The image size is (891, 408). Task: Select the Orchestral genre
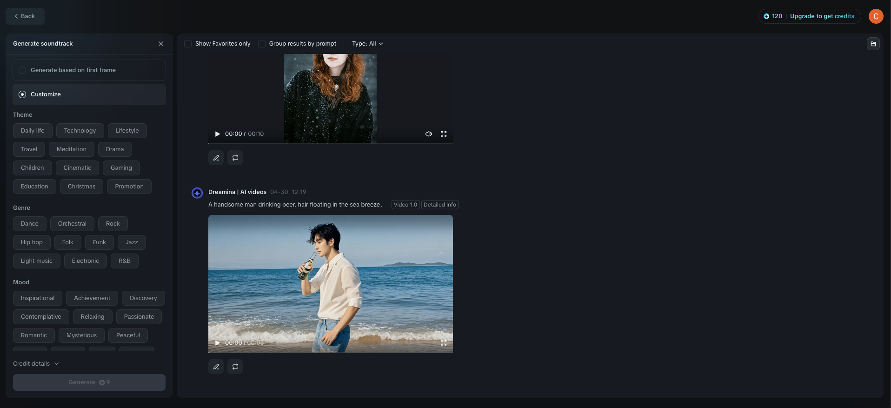coord(72,224)
